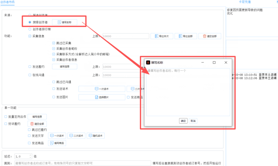This screenshot has width=278, height=166.
Task: Click the 13:12:06 登录本土店铺 log entry
Action: click(x=255, y=78)
